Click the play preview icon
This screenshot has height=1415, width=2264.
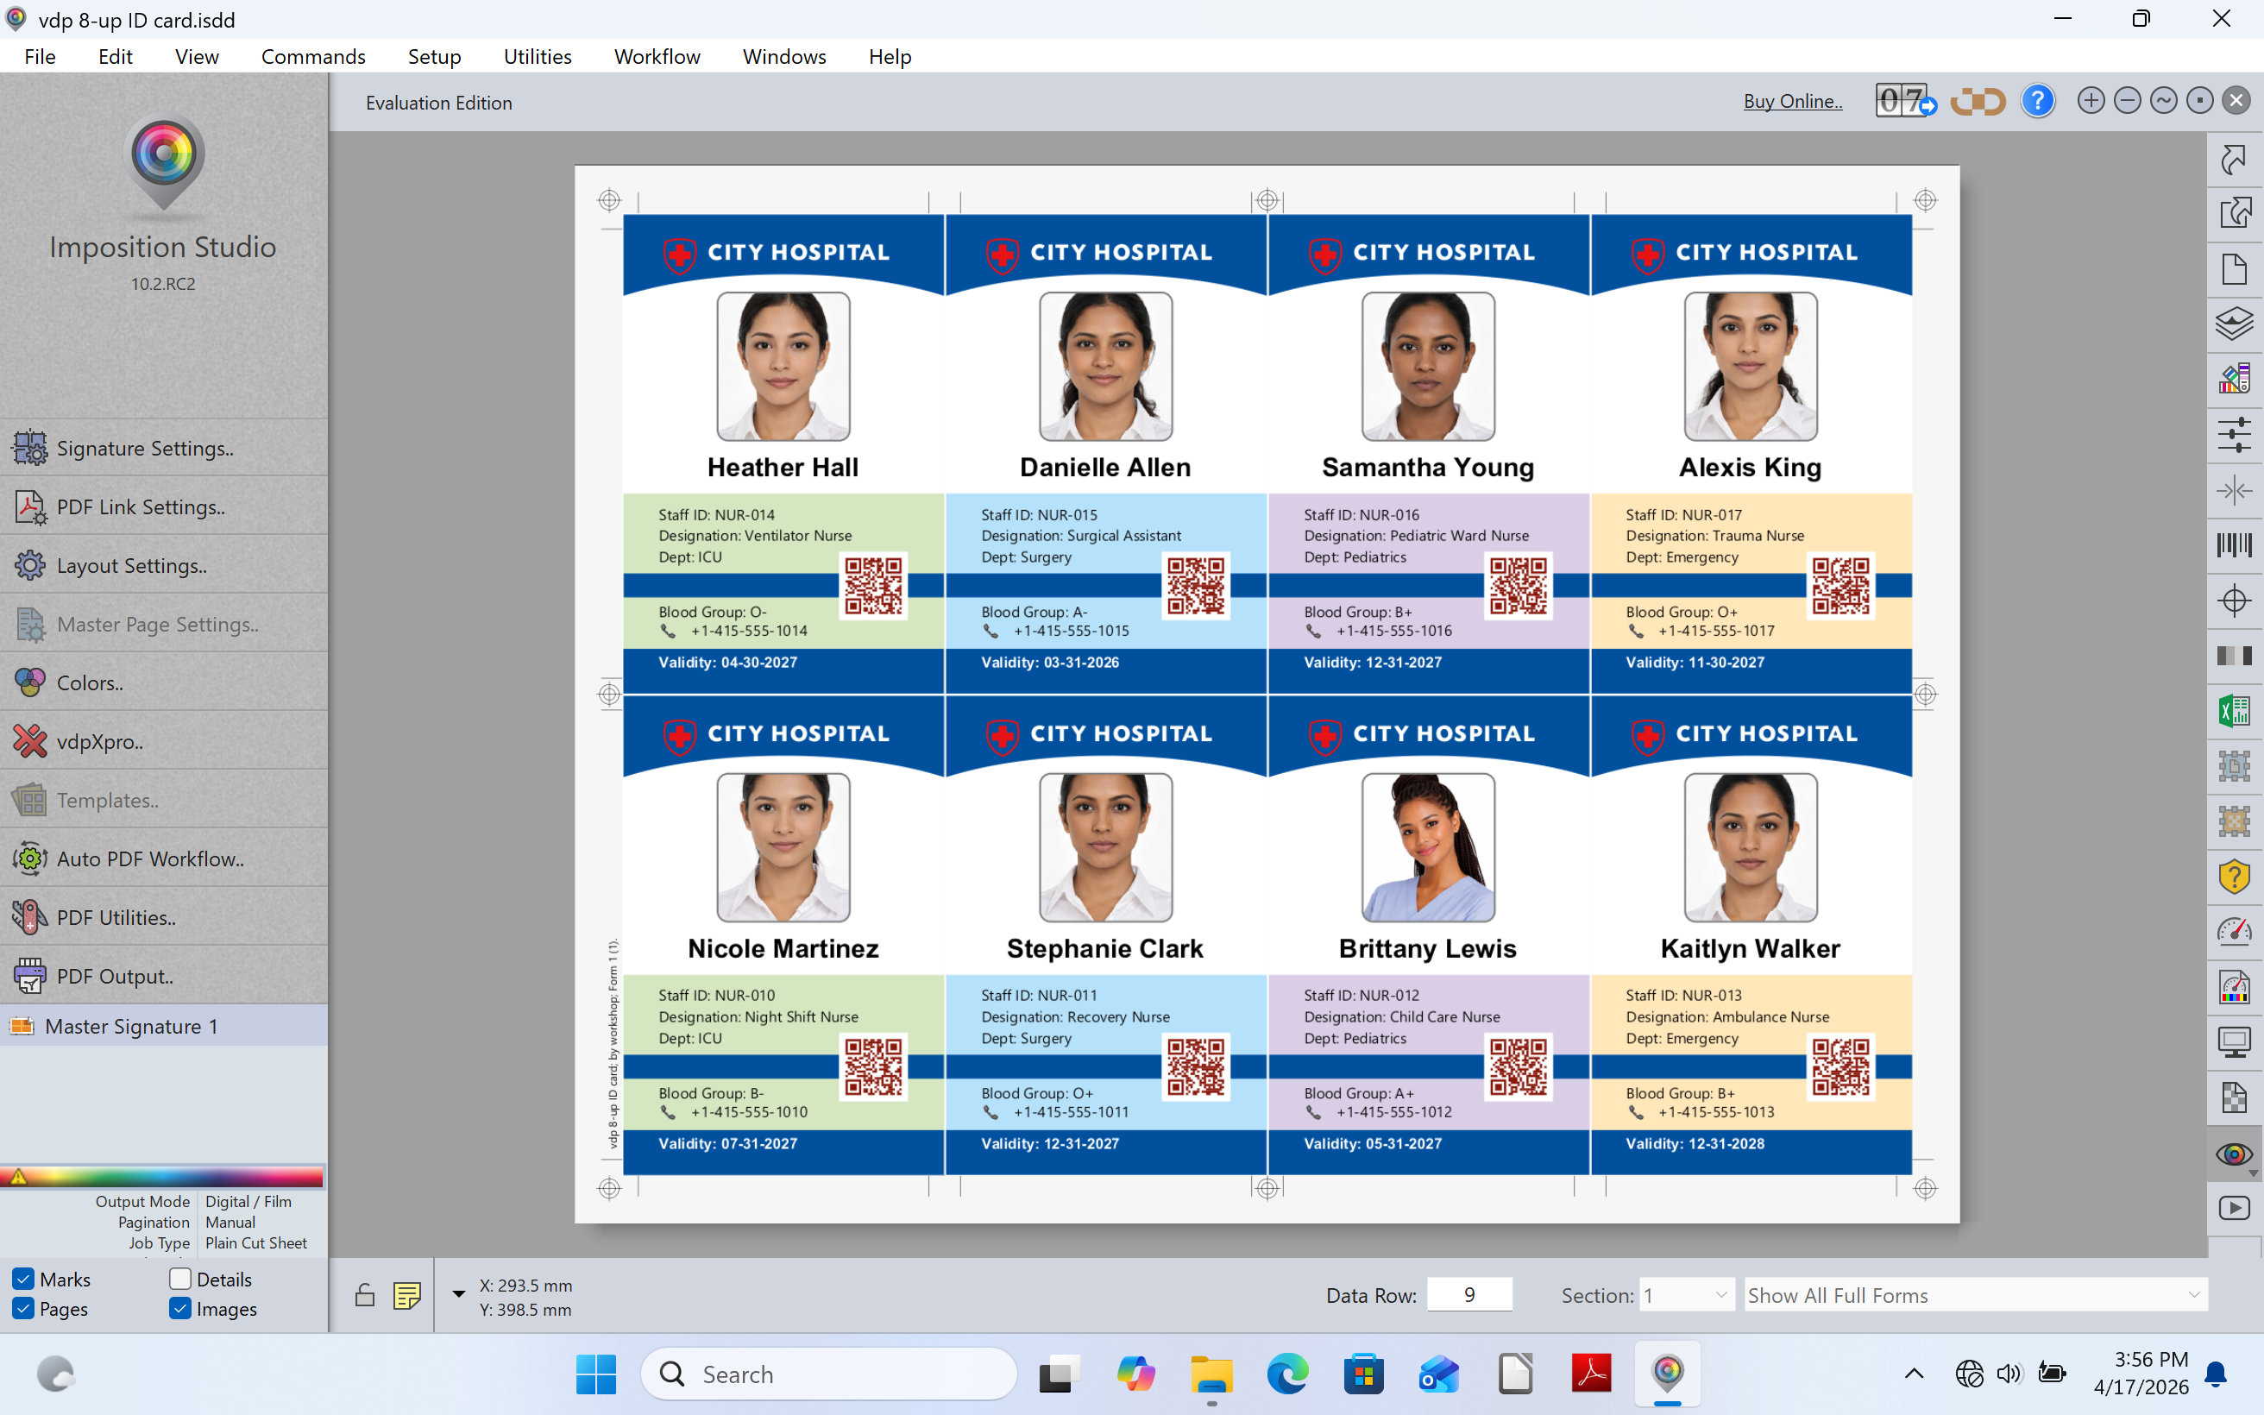tap(2234, 1208)
